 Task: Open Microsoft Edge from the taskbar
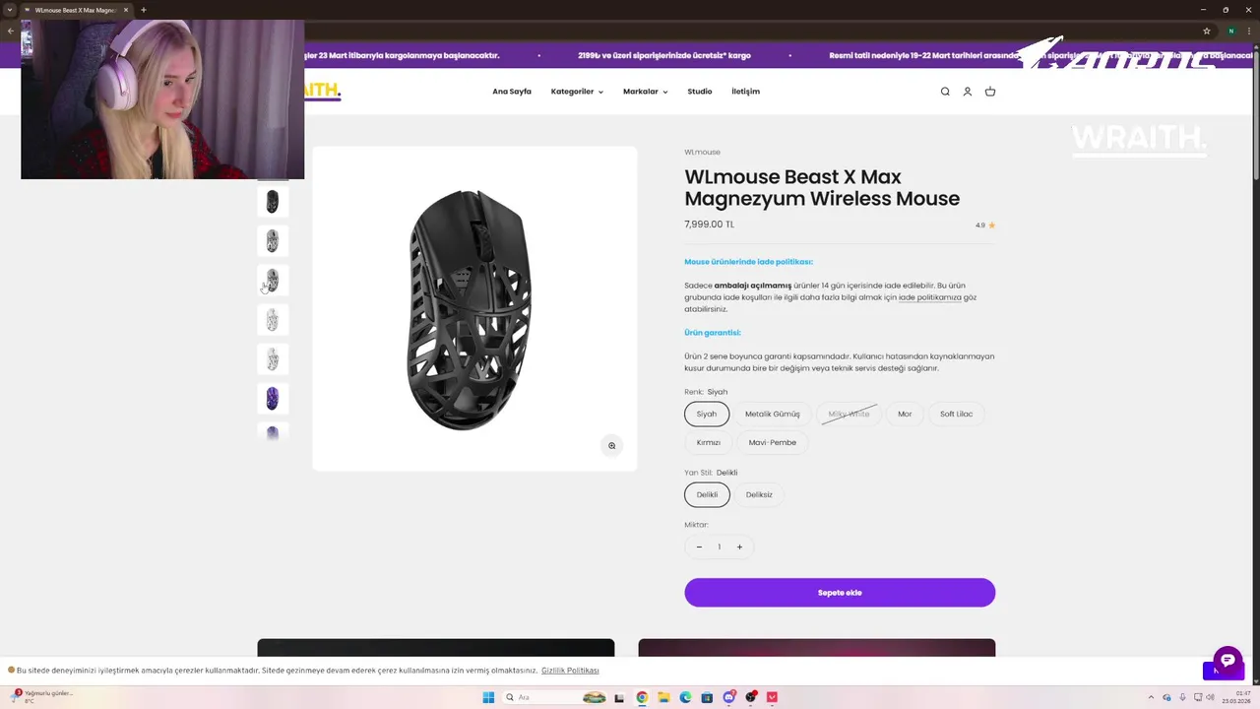[x=685, y=697]
